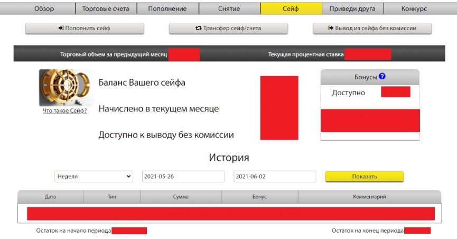Click Остаток на начало периода text
Image resolution: width=457 pixels, height=239 pixels.
click(x=73, y=231)
